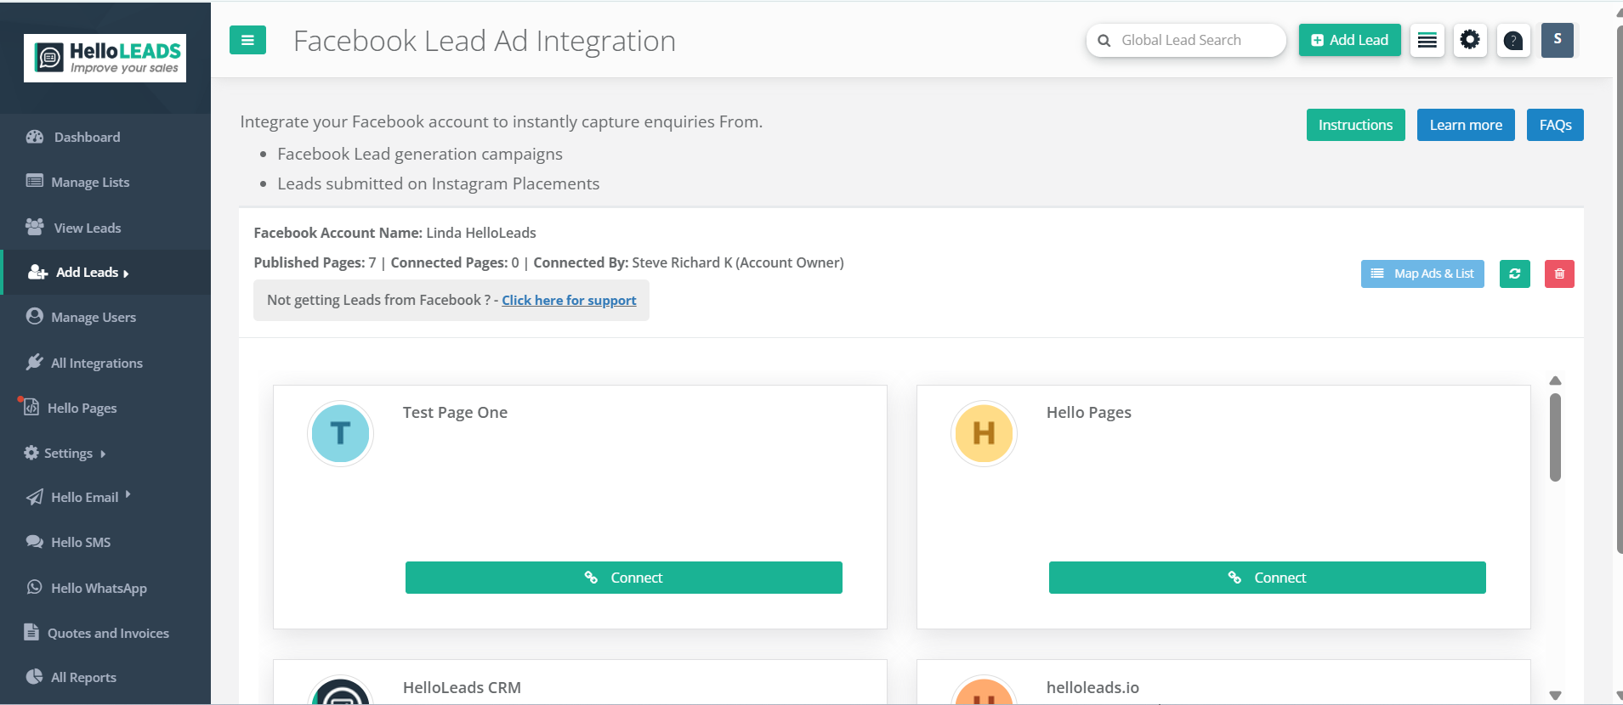Click the green refresh sync icon

[x=1514, y=274]
